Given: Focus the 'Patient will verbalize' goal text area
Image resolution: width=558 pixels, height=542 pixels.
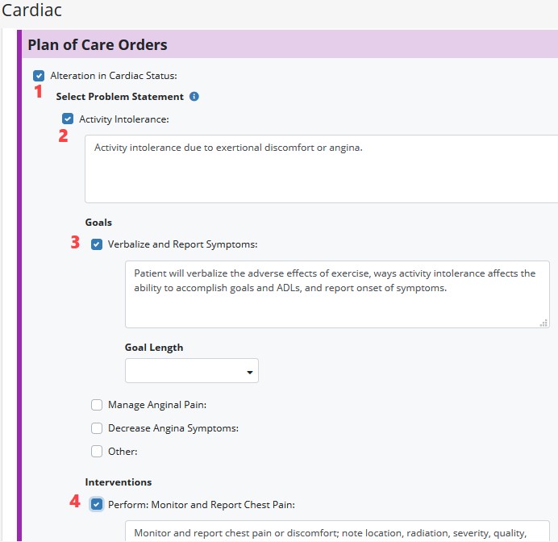Looking at the screenshot, I should (337, 294).
